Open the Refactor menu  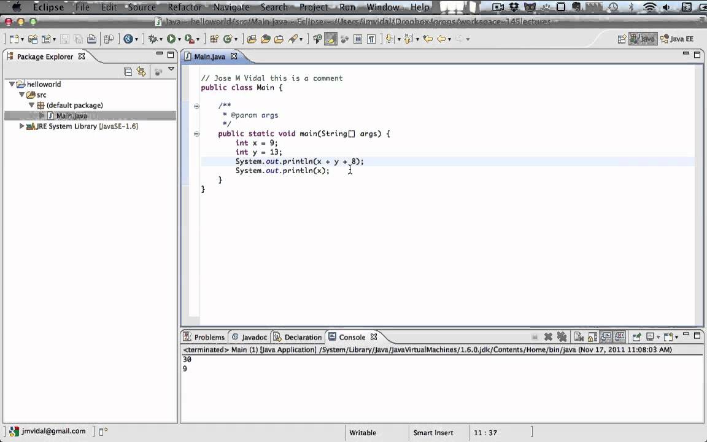point(185,7)
